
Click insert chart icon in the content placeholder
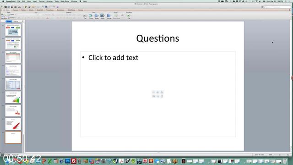coord(157,92)
